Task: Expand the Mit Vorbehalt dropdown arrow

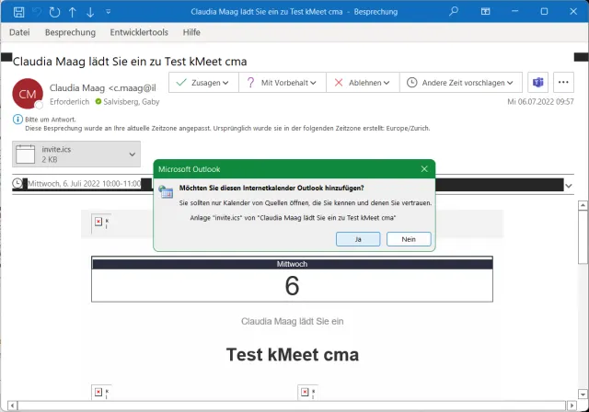Action: pos(313,83)
